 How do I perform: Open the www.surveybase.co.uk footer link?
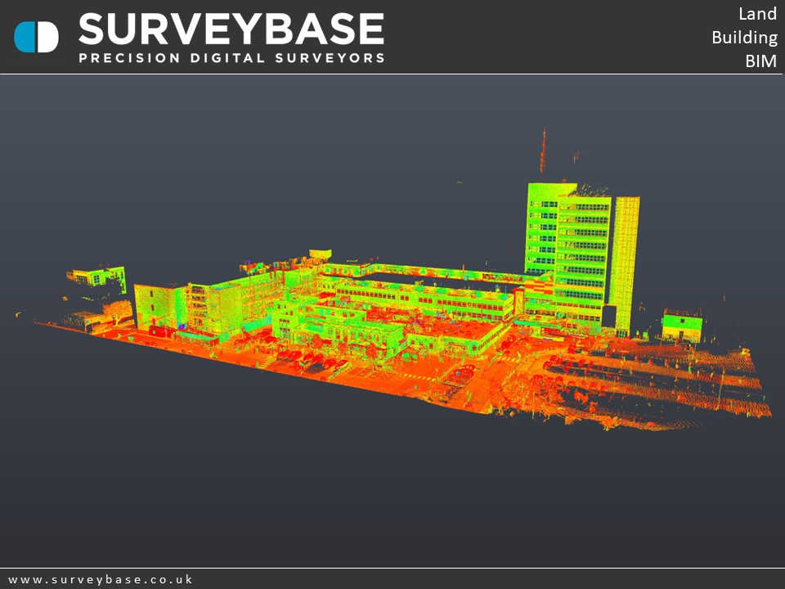[101, 579]
